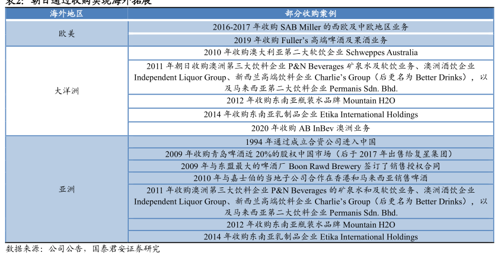
Task: Click the 大洋洲 2012 Mountain H2O row
Action: [311, 101]
